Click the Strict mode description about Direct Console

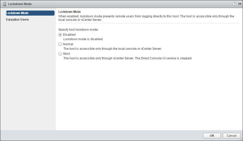[x=128, y=58]
